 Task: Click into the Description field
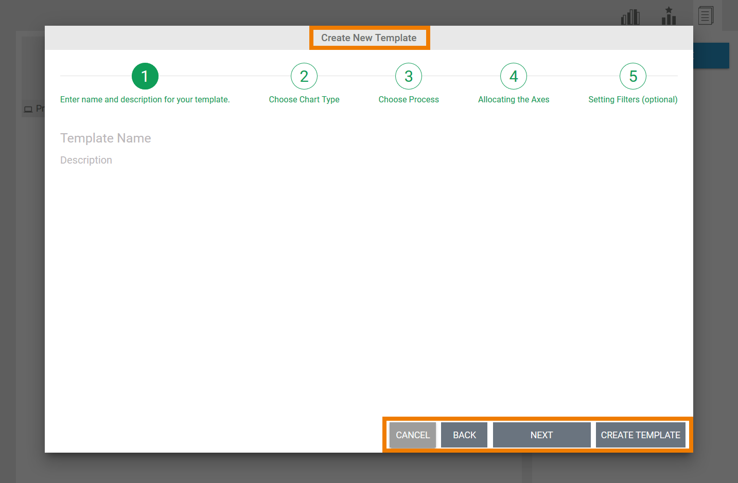206,160
